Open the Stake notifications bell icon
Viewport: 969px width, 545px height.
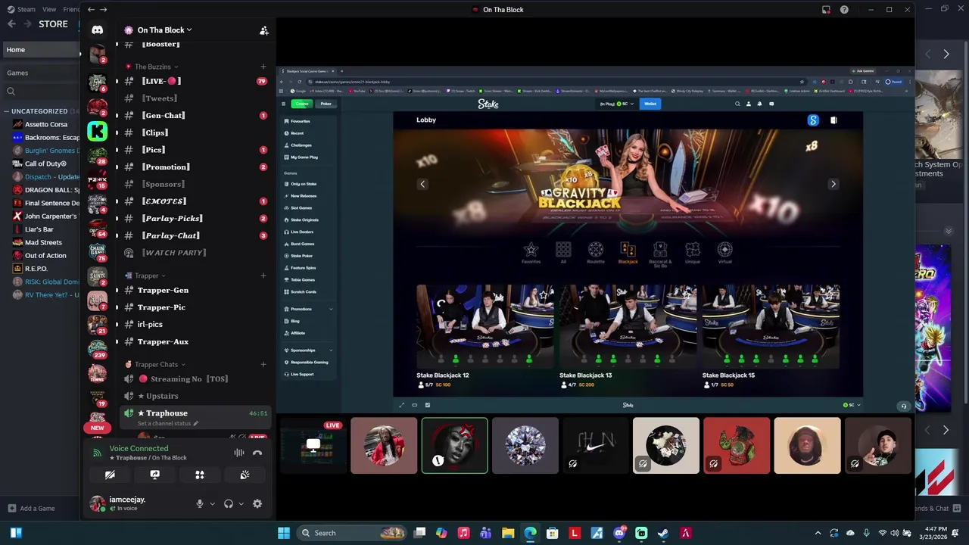tap(759, 104)
